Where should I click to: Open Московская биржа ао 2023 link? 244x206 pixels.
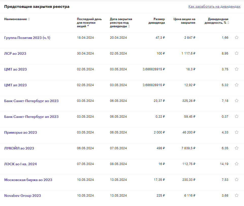28,180
